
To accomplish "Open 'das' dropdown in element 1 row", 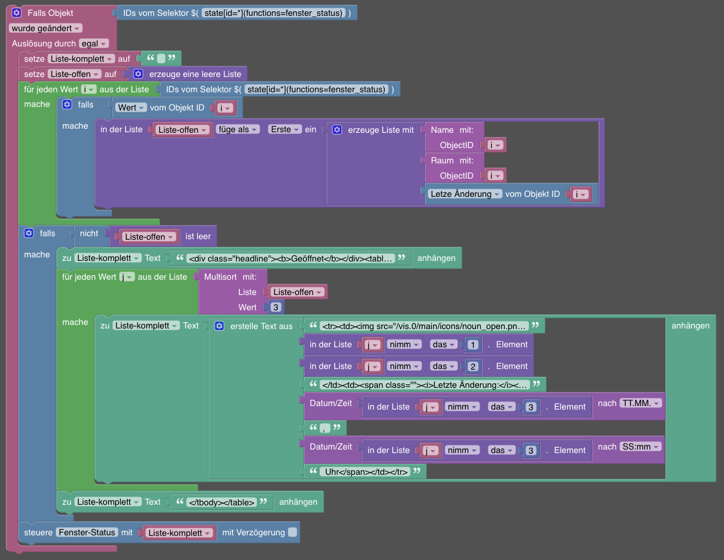I will click(444, 344).
